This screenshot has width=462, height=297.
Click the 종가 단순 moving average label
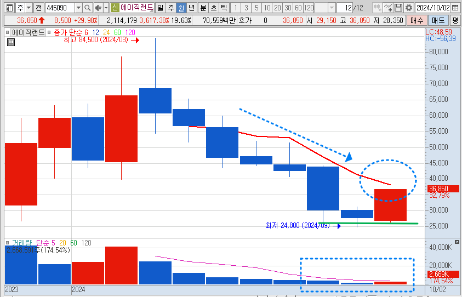[x=68, y=32]
